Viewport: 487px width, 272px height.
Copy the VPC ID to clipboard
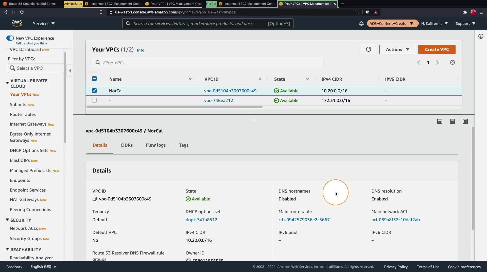[95, 199]
